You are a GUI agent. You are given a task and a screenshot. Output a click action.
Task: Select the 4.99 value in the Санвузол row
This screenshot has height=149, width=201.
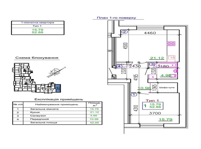(x=94, y=116)
